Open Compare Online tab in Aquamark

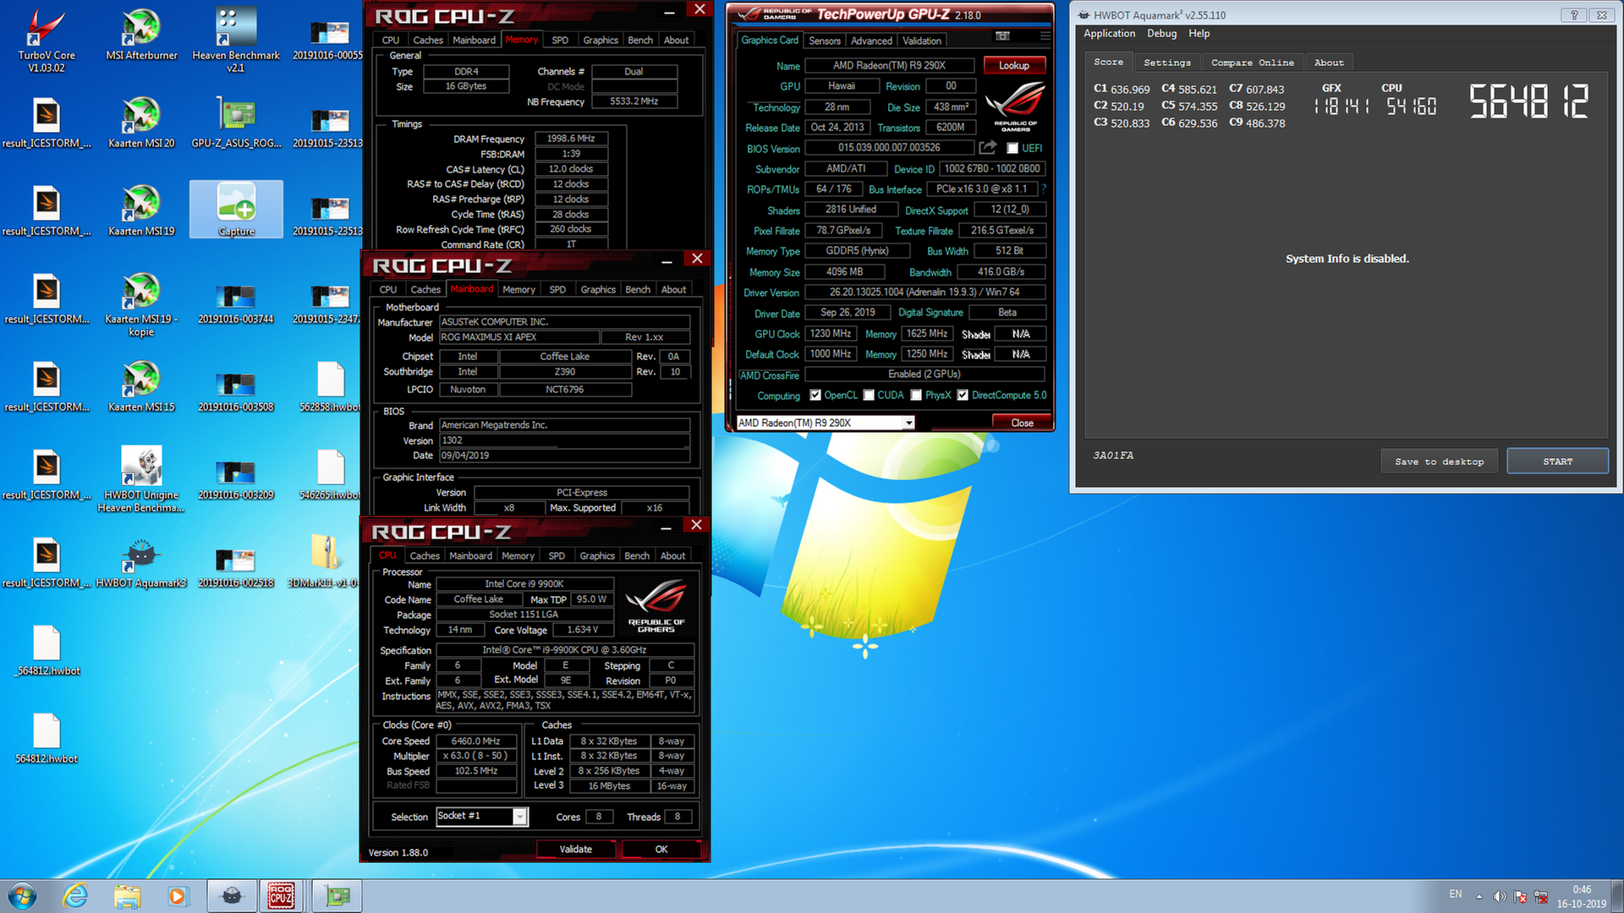(1252, 63)
